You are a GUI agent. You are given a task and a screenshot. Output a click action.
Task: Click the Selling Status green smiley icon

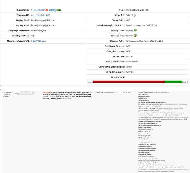point(136,36)
